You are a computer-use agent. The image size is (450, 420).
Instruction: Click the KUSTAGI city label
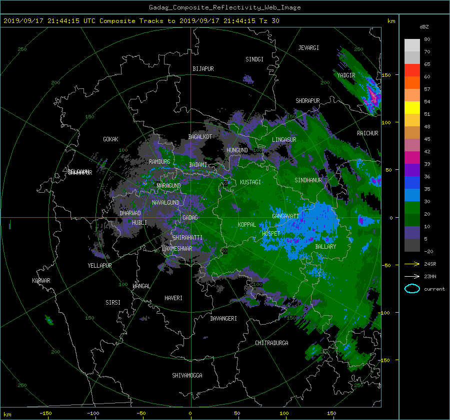click(x=250, y=182)
